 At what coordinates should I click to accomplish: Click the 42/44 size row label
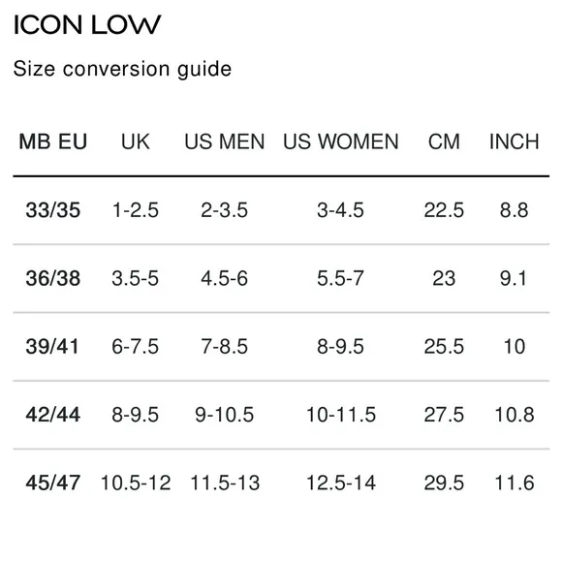tap(53, 415)
